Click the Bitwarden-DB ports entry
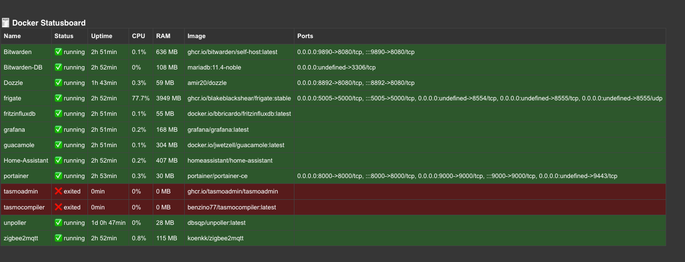 pyautogui.click(x=336, y=68)
